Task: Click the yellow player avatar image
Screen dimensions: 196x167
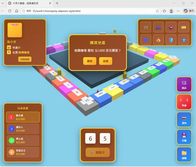Action: 15,30
